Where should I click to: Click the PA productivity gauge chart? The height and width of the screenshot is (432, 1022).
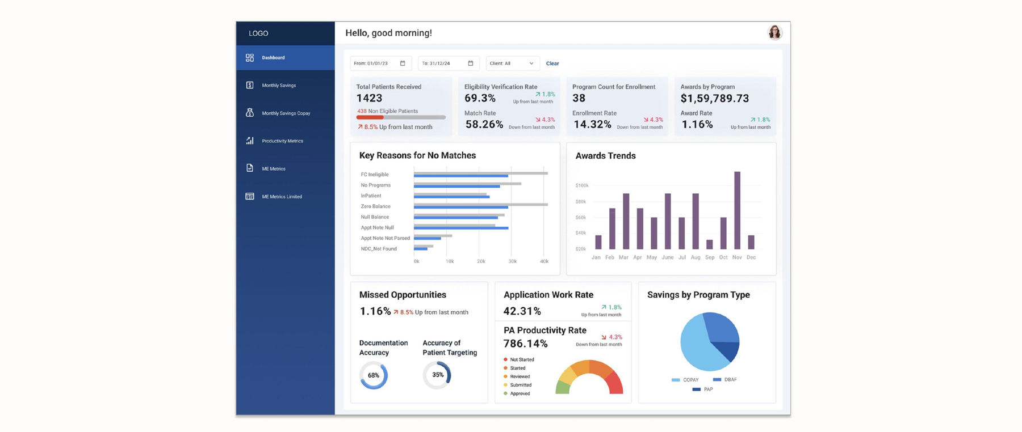[589, 376]
